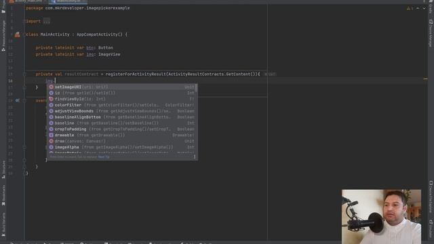The image size is (434, 244).
Task: Select the id completion suggestion
Action: tap(122, 93)
